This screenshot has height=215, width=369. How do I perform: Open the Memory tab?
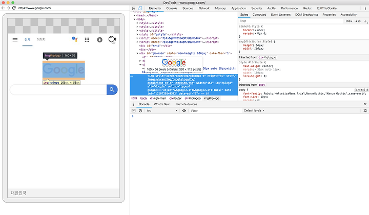[220, 8]
